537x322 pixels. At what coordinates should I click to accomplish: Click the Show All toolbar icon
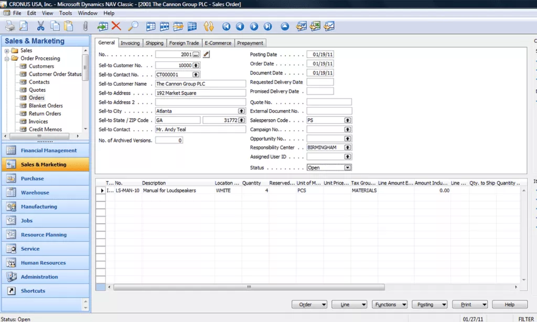point(192,26)
